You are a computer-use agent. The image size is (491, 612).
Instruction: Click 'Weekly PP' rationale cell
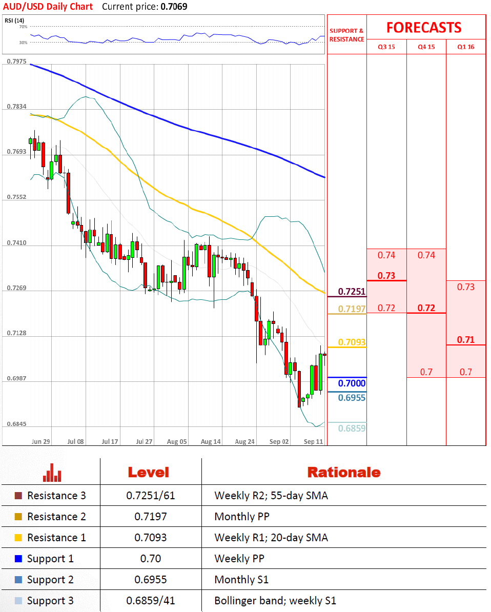pyautogui.click(x=239, y=559)
